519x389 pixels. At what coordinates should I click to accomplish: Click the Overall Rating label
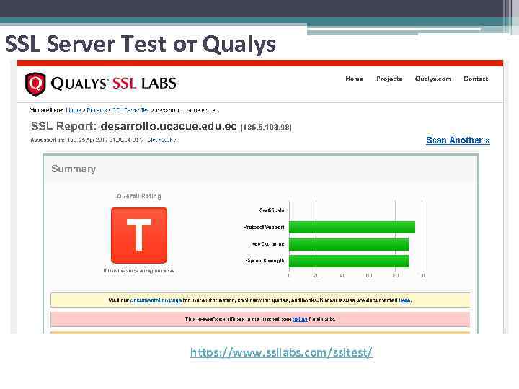pyautogui.click(x=139, y=196)
